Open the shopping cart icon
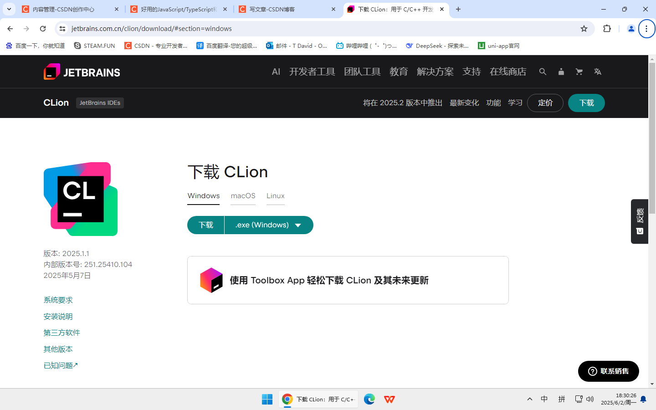 pyautogui.click(x=579, y=72)
